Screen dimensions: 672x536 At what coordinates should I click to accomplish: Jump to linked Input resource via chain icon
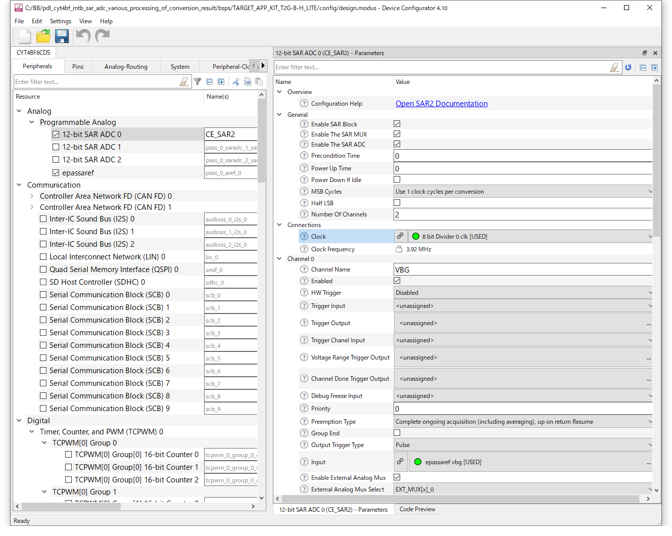[x=400, y=462]
